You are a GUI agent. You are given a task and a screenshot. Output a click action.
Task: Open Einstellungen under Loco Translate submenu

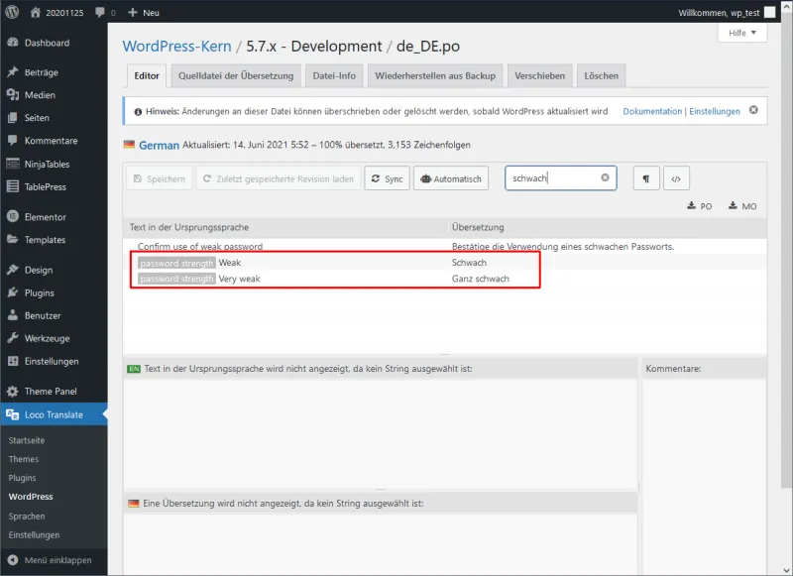pyautogui.click(x=34, y=535)
